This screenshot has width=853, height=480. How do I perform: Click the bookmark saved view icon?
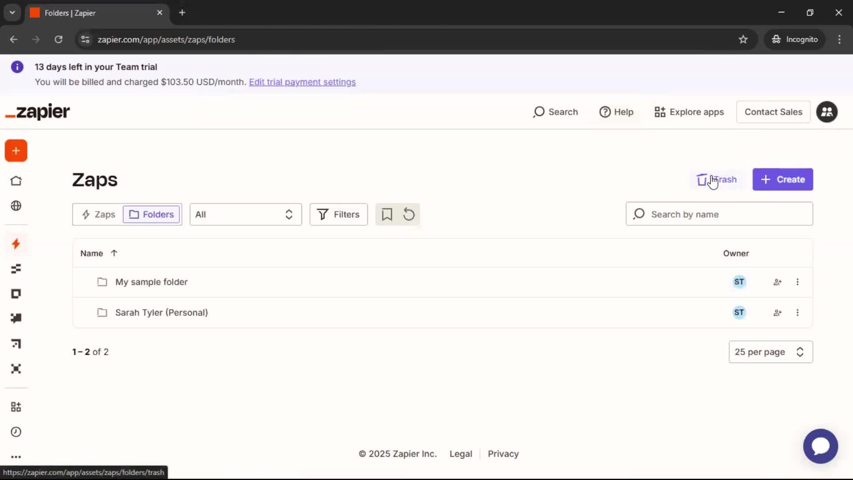pos(387,214)
